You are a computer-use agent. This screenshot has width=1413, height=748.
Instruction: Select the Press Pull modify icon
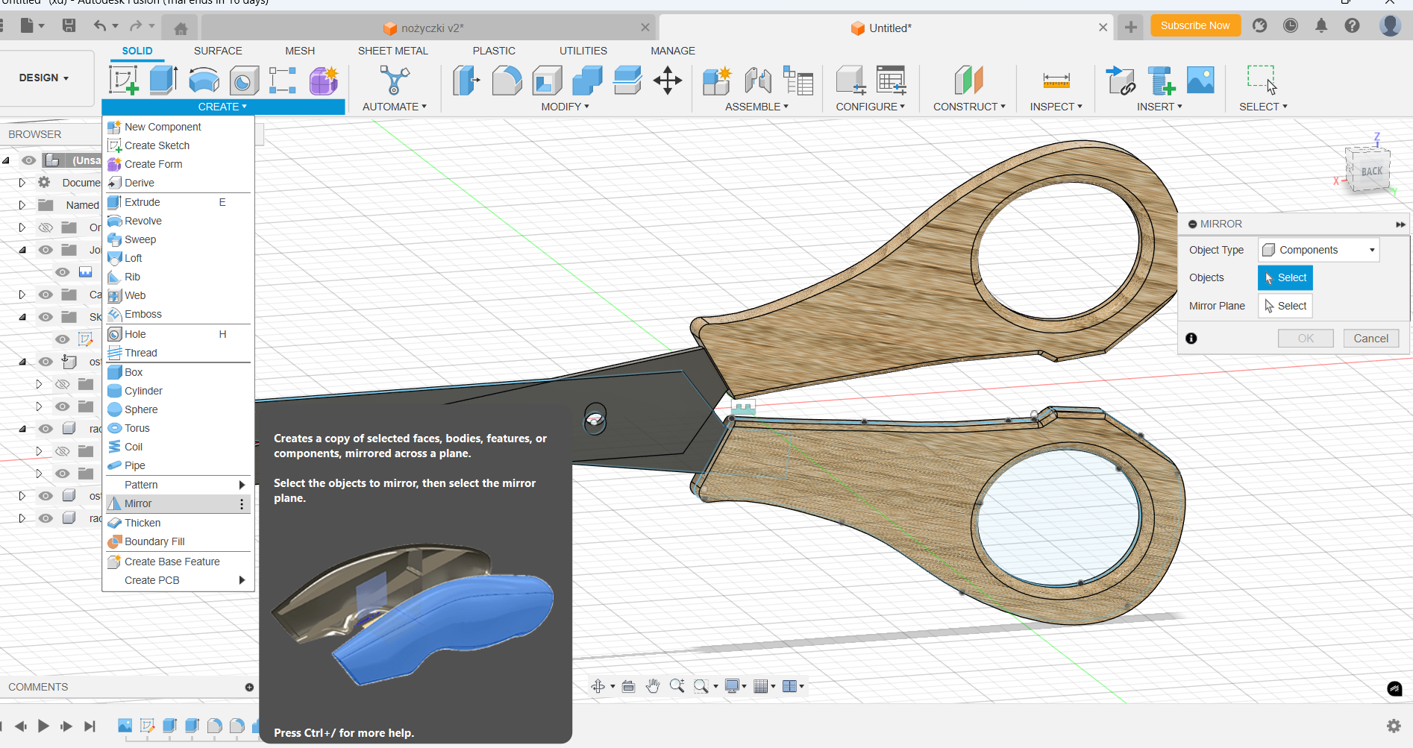pyautogui.click(x=466, y=81)
